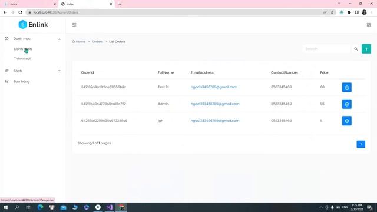View details for order of jgh
Screen dimensions: 377x212
coord(347,121)
